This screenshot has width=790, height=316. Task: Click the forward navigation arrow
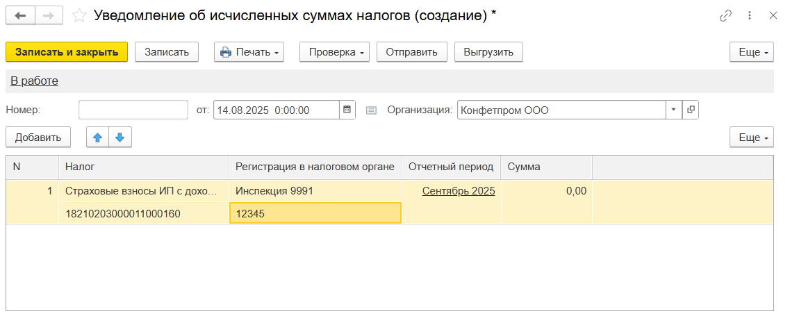click(48, 15)
